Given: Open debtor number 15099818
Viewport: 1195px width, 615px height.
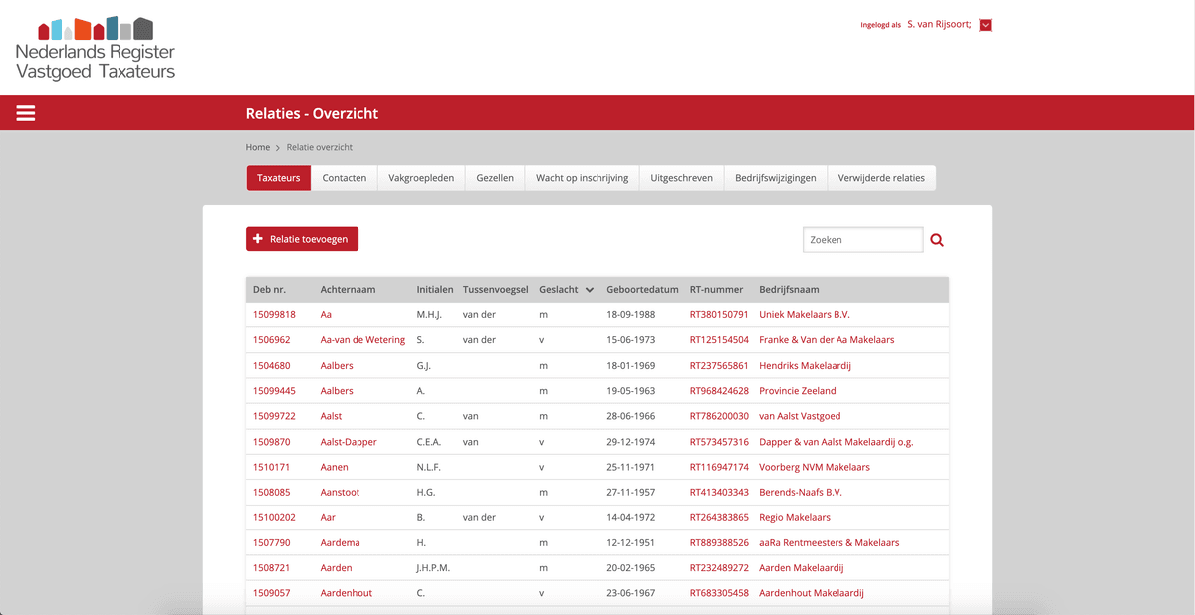Looking at the screenshot, I should pos(274,314).
